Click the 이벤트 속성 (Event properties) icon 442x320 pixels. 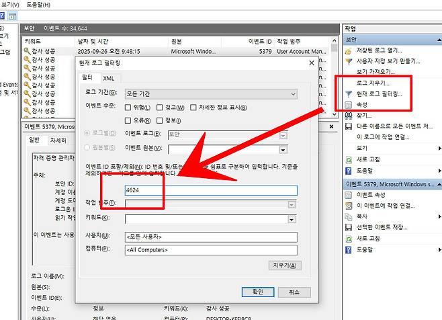point(348,195)
